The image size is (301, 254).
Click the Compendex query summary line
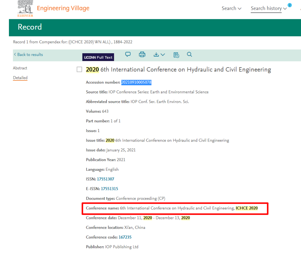[73, 42]
